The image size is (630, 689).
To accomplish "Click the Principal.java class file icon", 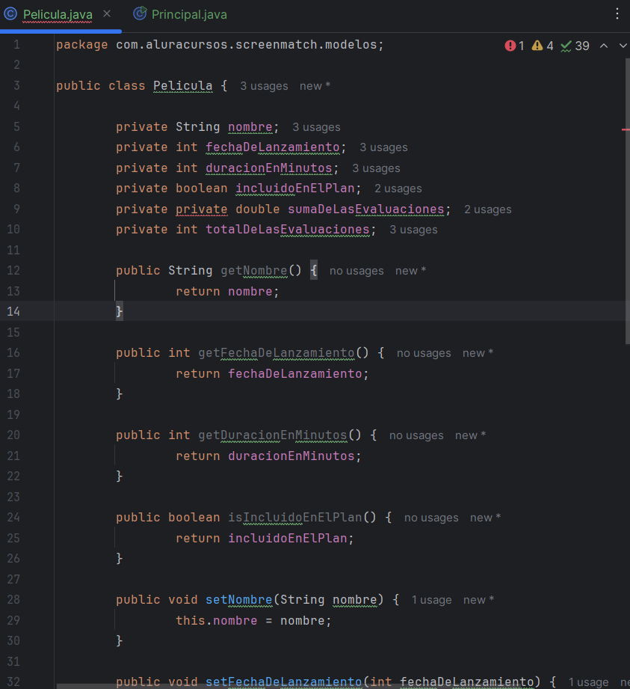I will 140,14.
